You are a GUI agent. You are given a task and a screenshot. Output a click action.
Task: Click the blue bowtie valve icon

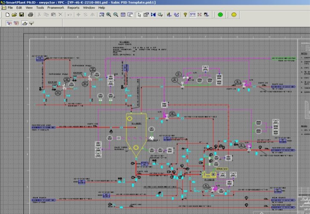[x=153, y=14]
